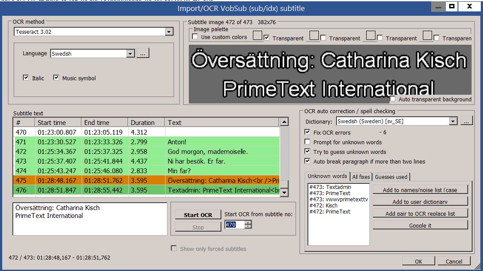Select unknown word #473: Textadmin
This screenshot has height=271, width=483.
point(330,187)
